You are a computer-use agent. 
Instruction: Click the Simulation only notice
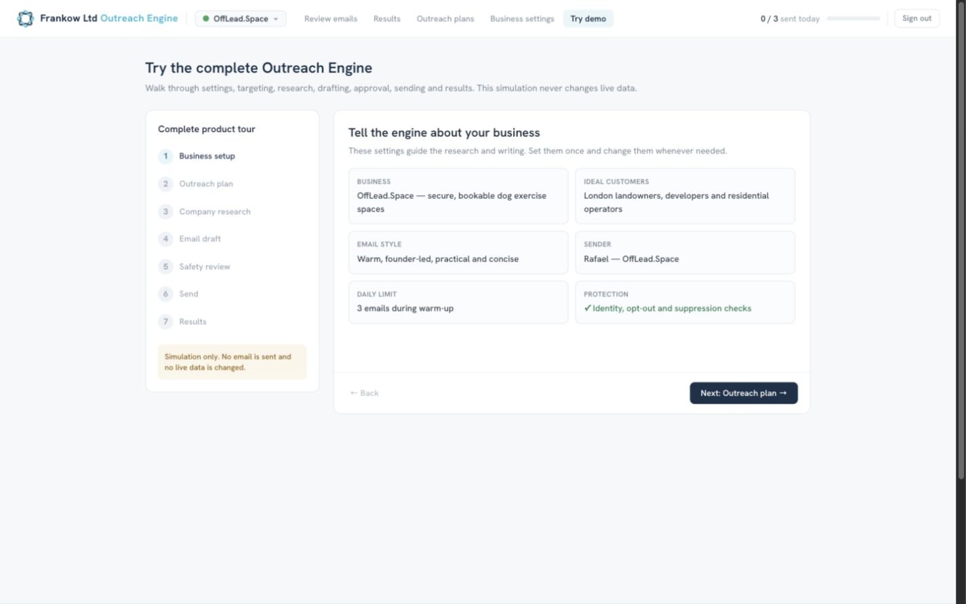(x=233, y=362)
